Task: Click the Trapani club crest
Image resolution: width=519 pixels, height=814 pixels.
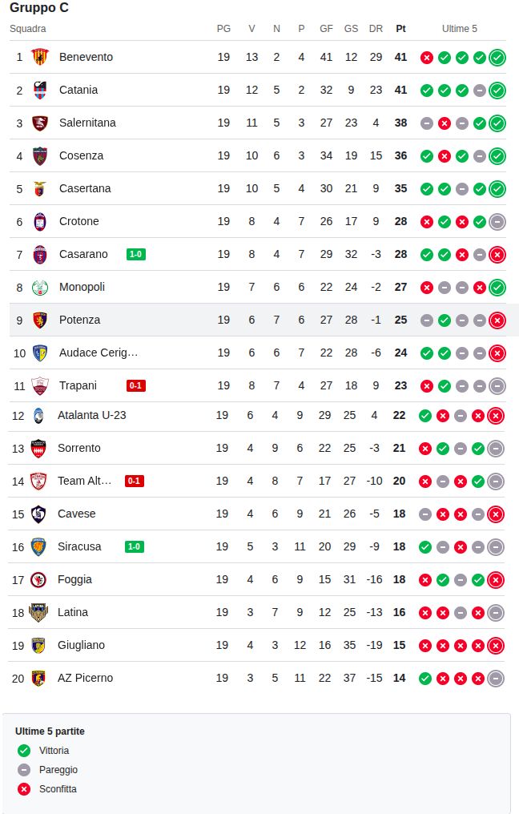Action: coord(39,385)
